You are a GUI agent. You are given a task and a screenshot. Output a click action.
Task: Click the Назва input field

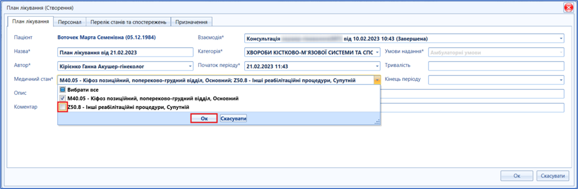(125, 52)
